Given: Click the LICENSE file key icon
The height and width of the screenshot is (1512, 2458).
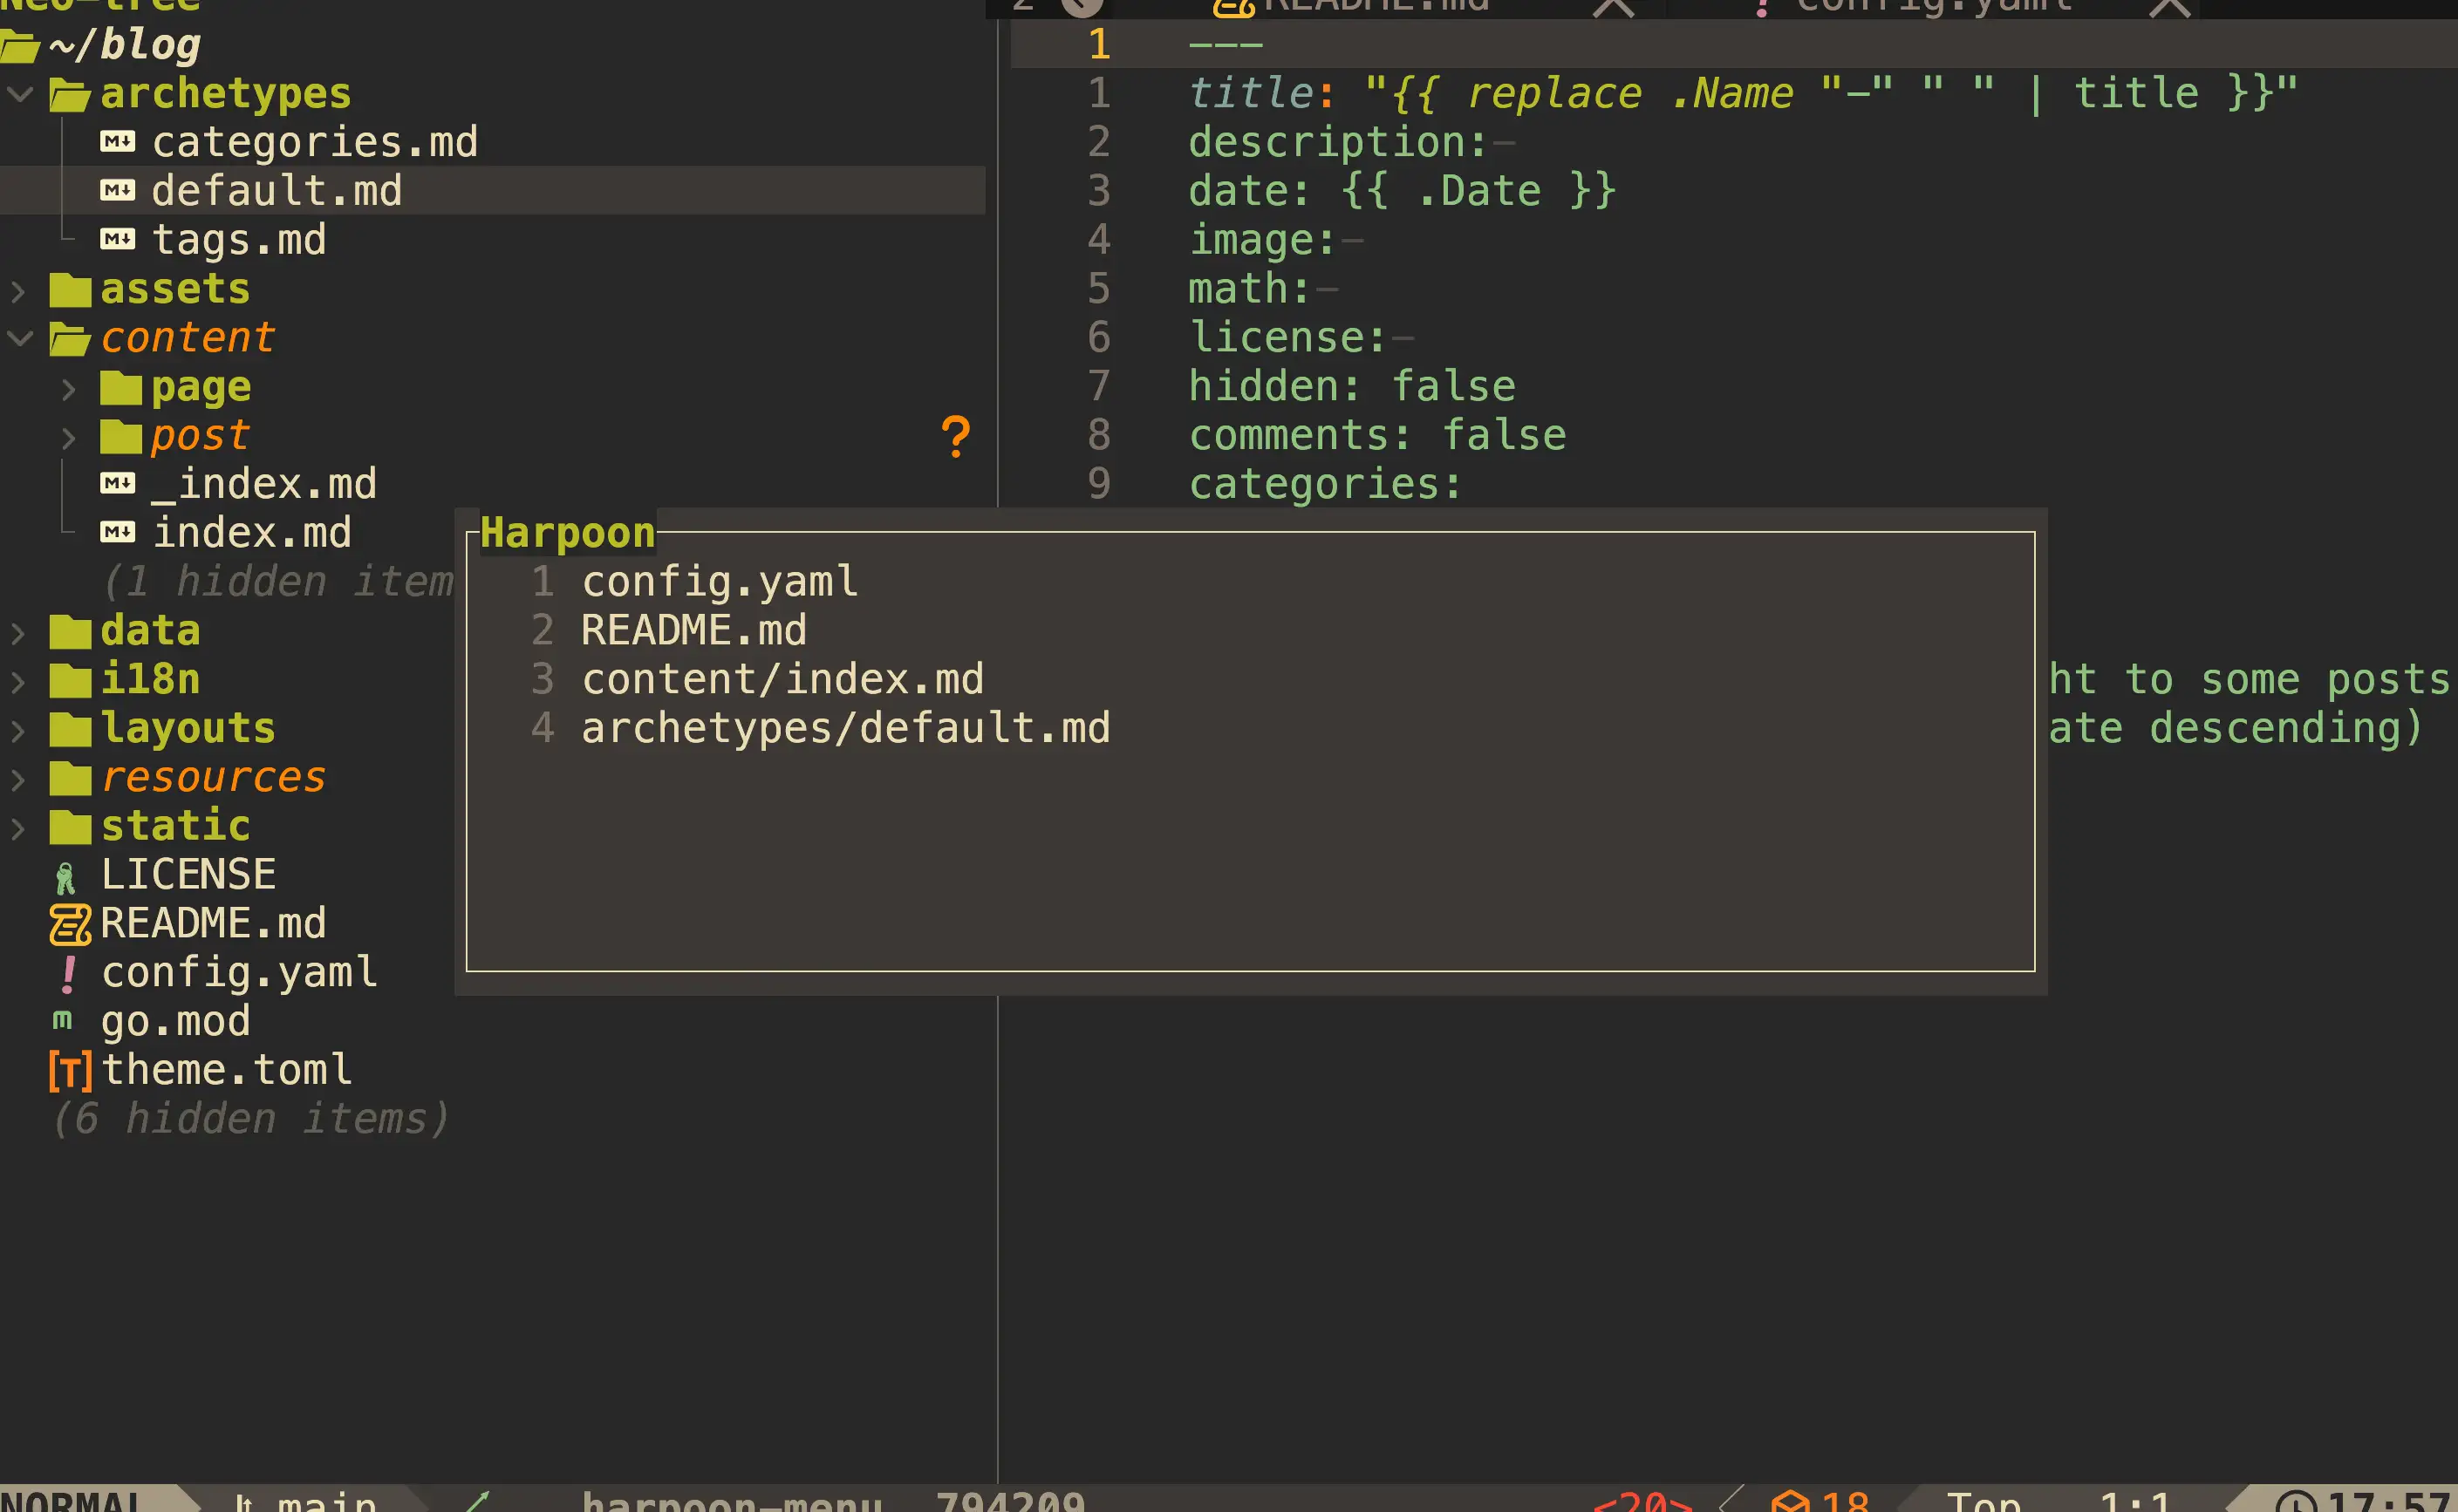Looking at the screenshot, I should (65, 877).
